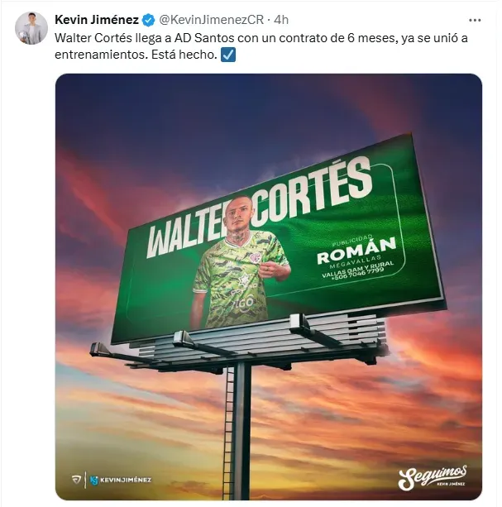Open the three-dot more options menu

(x=474, y=19)
